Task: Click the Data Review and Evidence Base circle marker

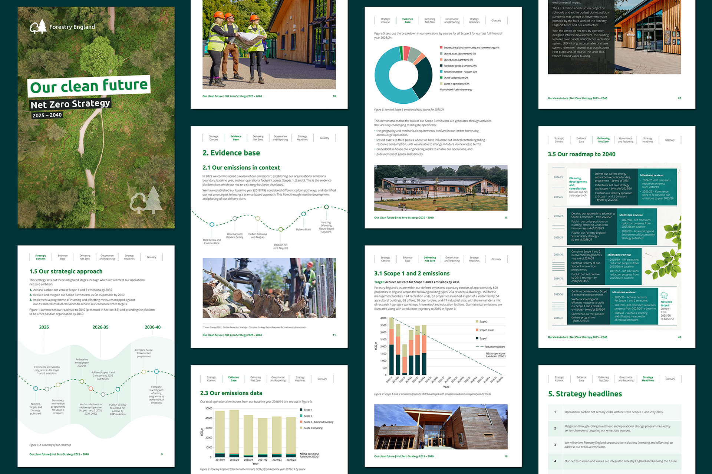Action: 212,224
